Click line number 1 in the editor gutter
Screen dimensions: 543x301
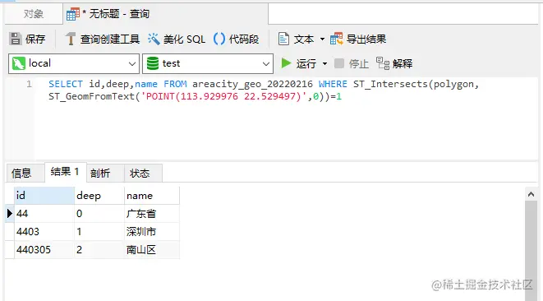tap(29, 84)
